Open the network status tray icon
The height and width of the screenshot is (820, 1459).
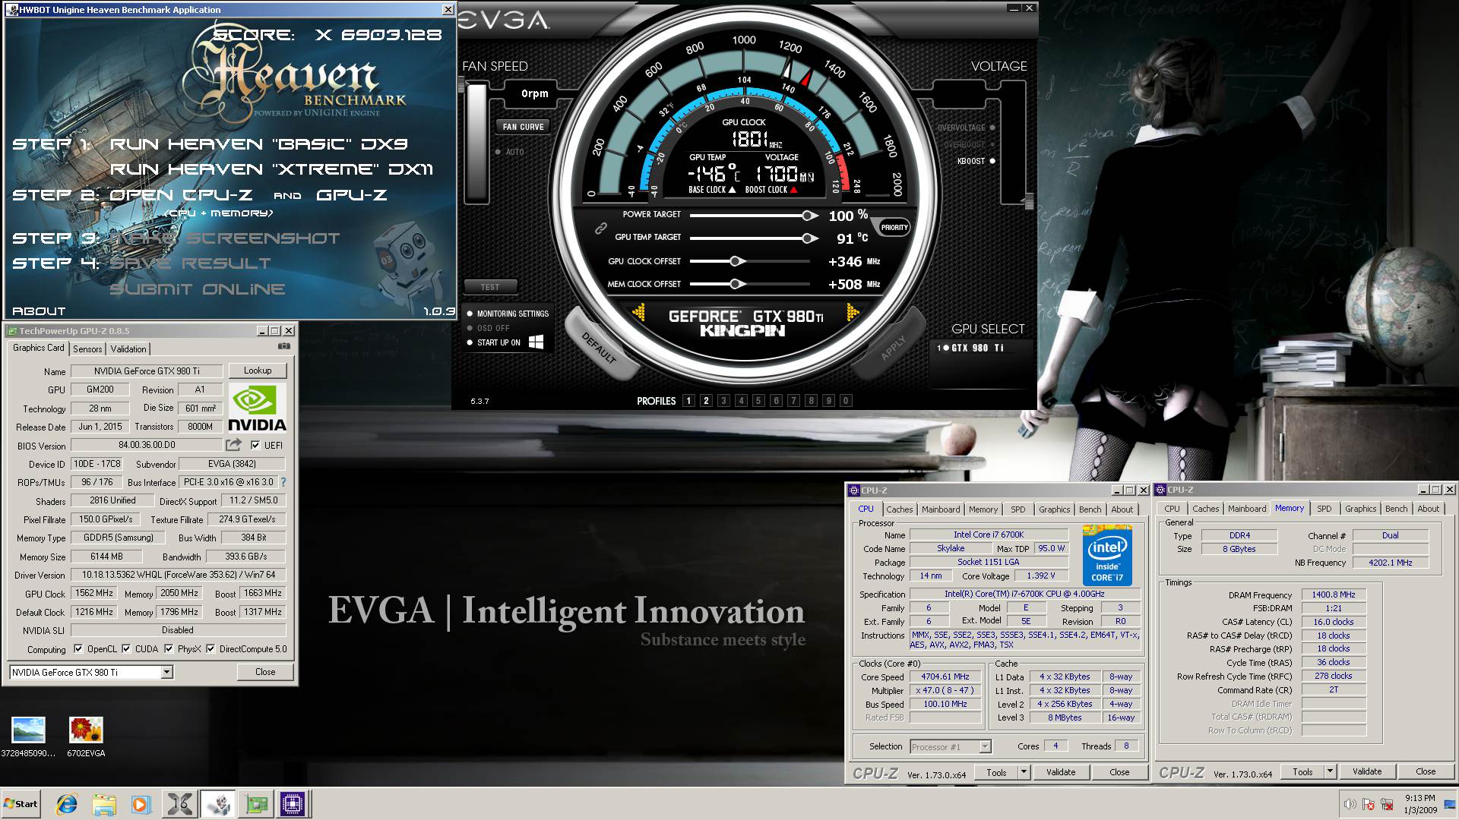click(1388, 804)
